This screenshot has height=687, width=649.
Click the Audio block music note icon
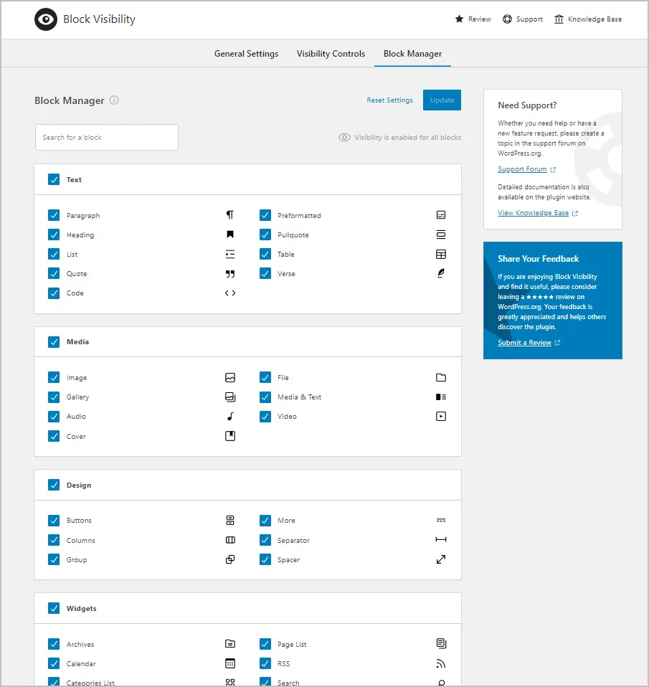pyautogui.click(x=230, y=417)
